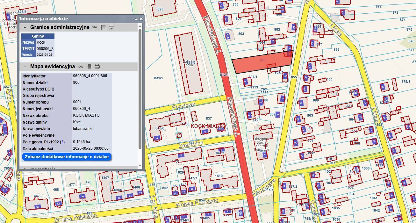Click parcel 1042 on the map
Image resolution: width=416 pixels, height=223 pixels.
[x=376, y=210]
